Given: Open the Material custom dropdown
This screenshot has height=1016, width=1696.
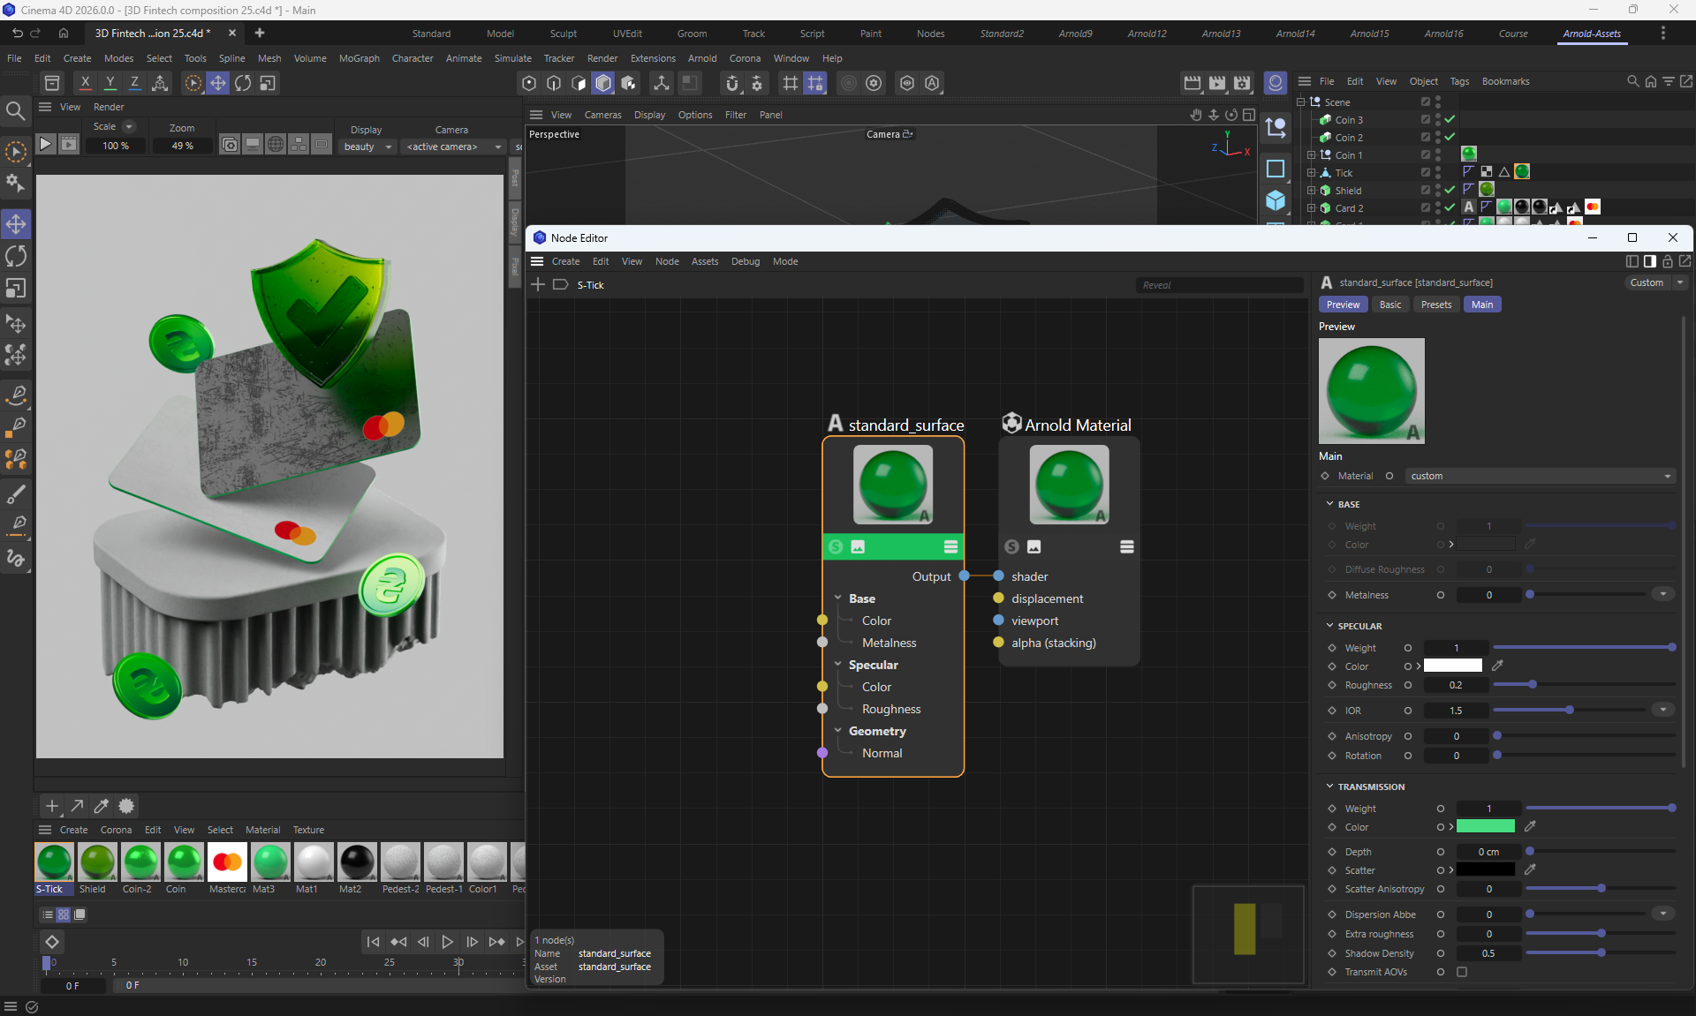Looking at the screenshot, I should [1540, 476].
